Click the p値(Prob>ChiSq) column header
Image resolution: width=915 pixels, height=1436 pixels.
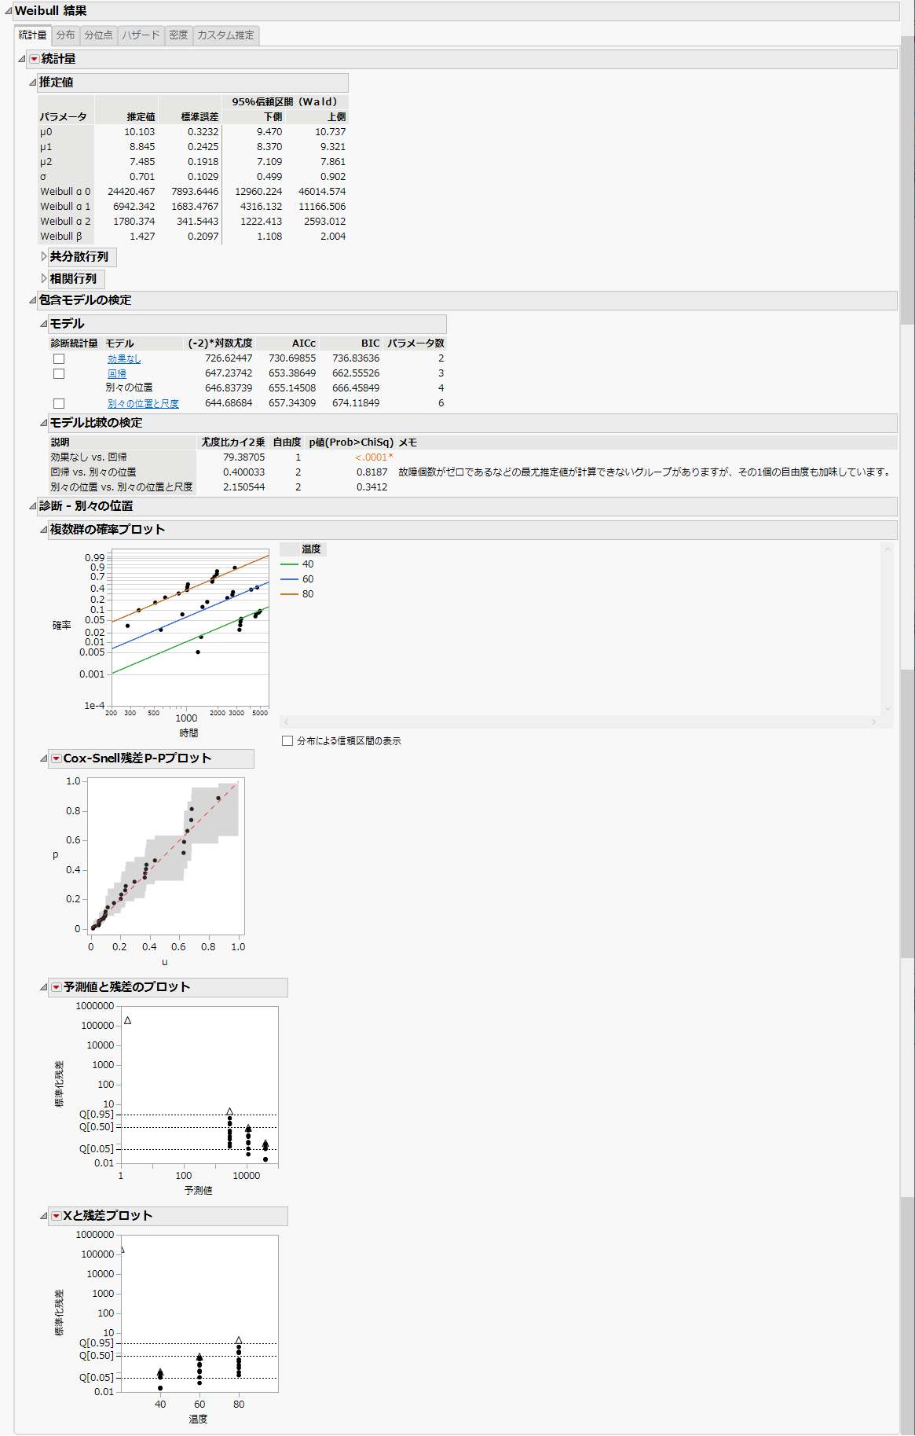click(351, 443)
